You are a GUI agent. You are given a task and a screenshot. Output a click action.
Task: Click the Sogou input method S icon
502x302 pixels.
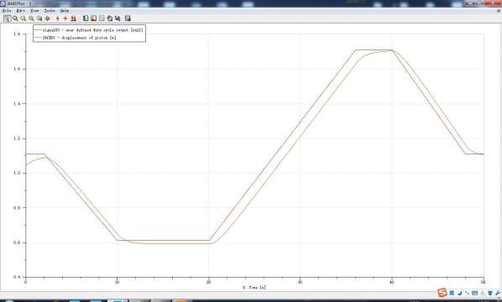pyautogui.click(x=442, y=293)
